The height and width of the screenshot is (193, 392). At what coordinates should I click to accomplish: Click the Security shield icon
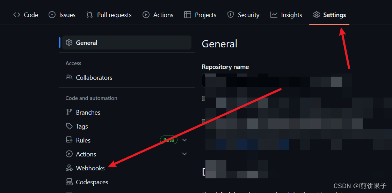pos(231,15)
